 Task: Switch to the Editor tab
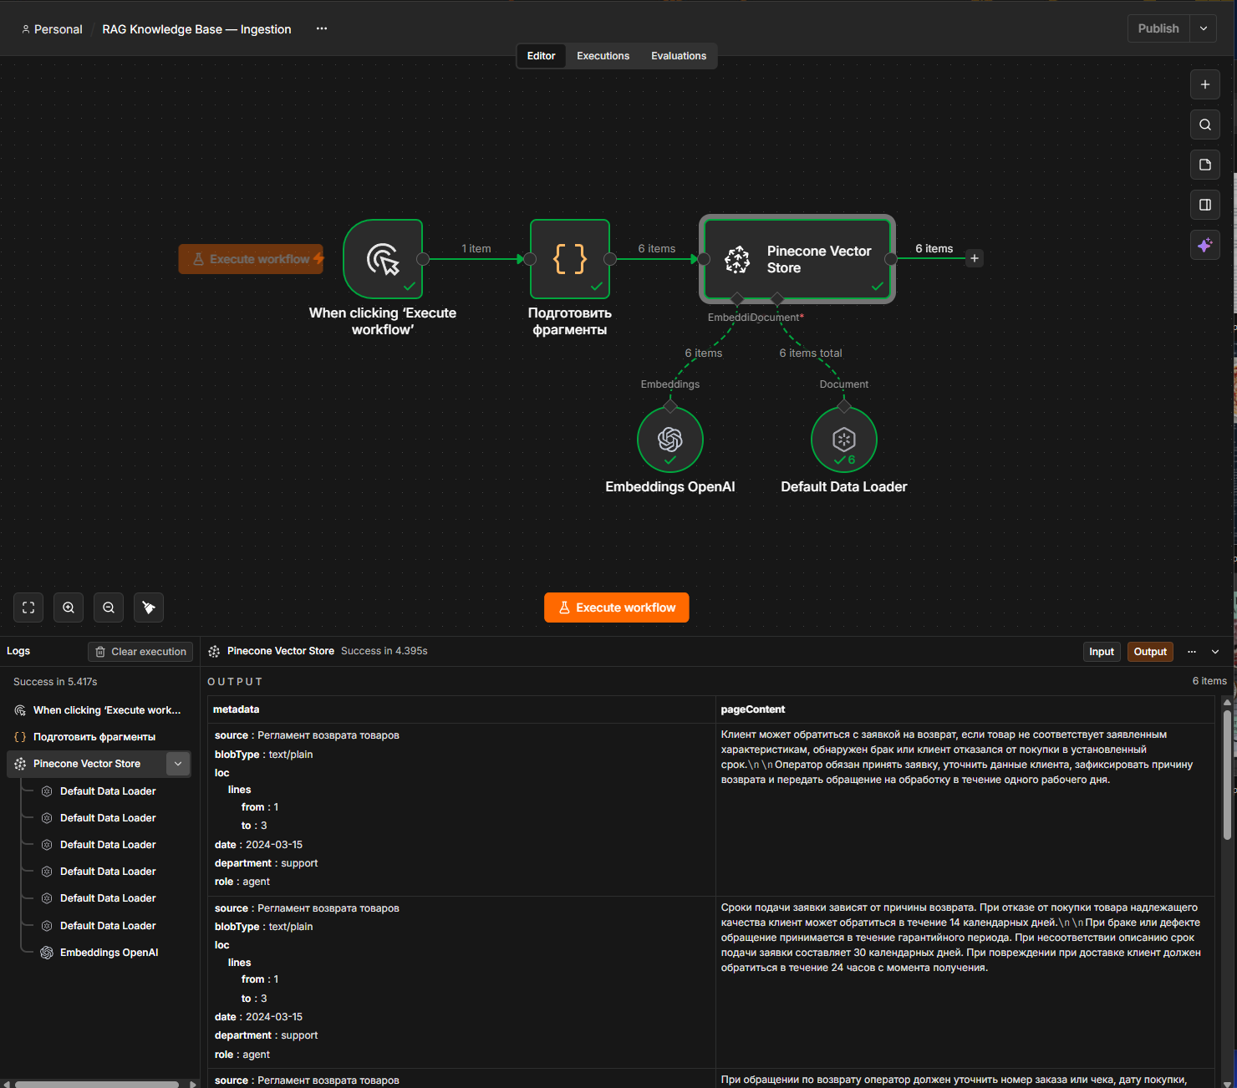point(542,56)
